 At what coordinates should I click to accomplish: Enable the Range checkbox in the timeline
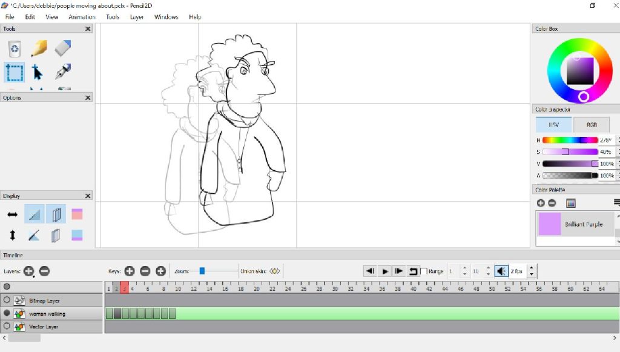(424, 271)
